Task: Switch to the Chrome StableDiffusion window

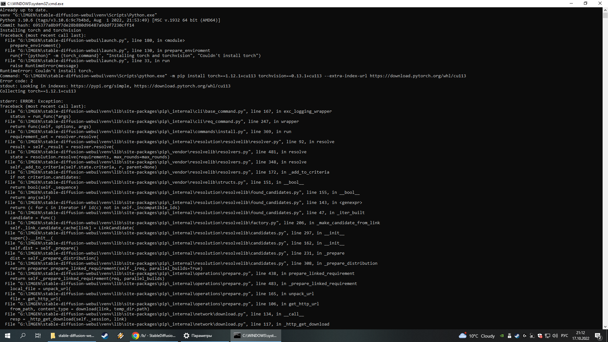Action: coord(154,336)
